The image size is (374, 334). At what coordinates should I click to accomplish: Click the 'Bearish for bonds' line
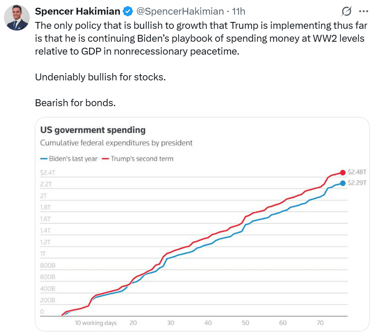tap(75, 103)
